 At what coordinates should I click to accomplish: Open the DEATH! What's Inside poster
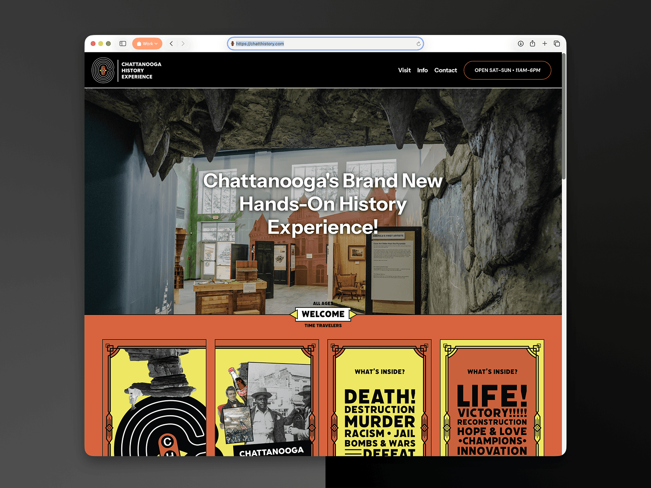coord(379,398)
